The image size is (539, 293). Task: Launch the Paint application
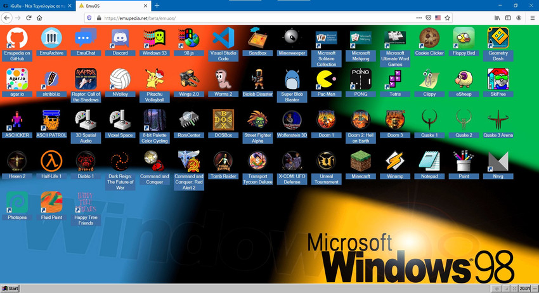pos(464,161)
